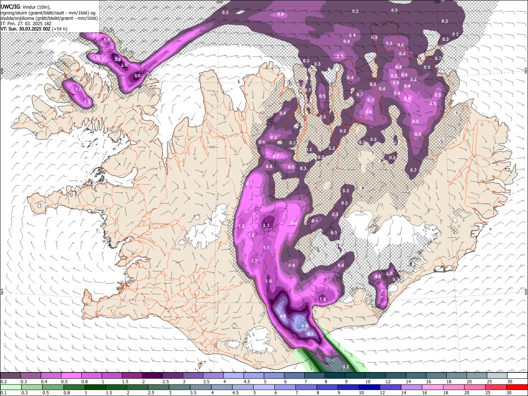Image resolution: width=528 pixels, height=396 pixels.
Task: Click the 'slydda/snjókoma' legend description line
Action: (x=49, y=18)
